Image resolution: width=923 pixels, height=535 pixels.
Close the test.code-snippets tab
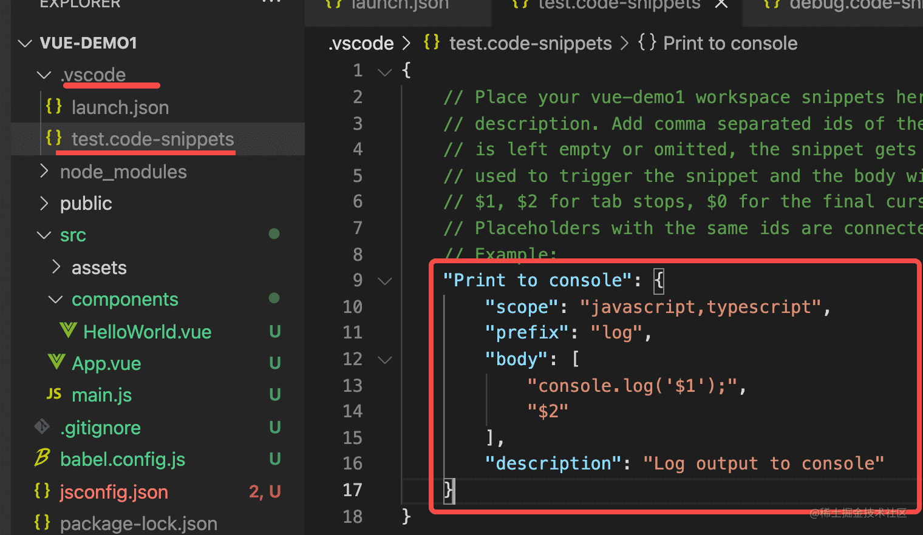(721, 5)
